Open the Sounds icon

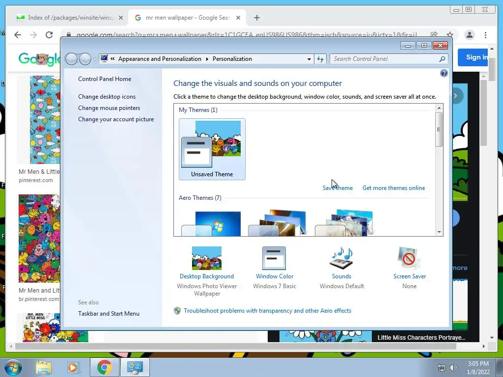point(341,258)
